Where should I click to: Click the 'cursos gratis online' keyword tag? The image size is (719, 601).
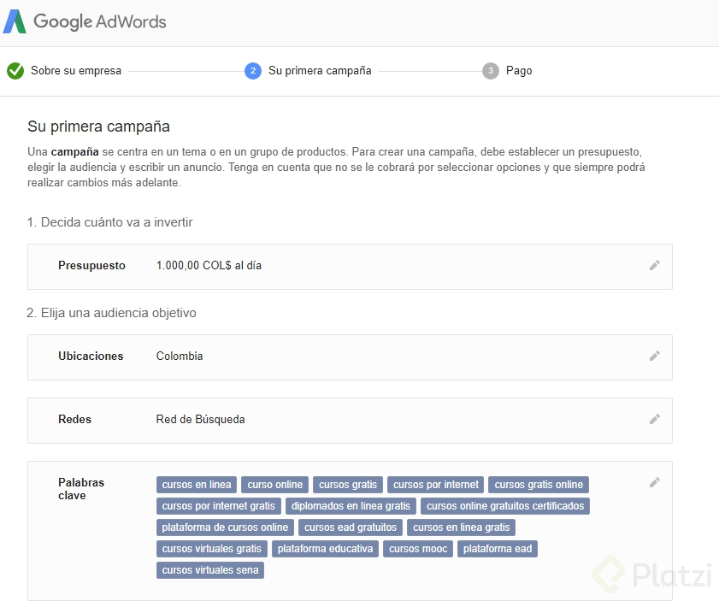pos(539,485)
